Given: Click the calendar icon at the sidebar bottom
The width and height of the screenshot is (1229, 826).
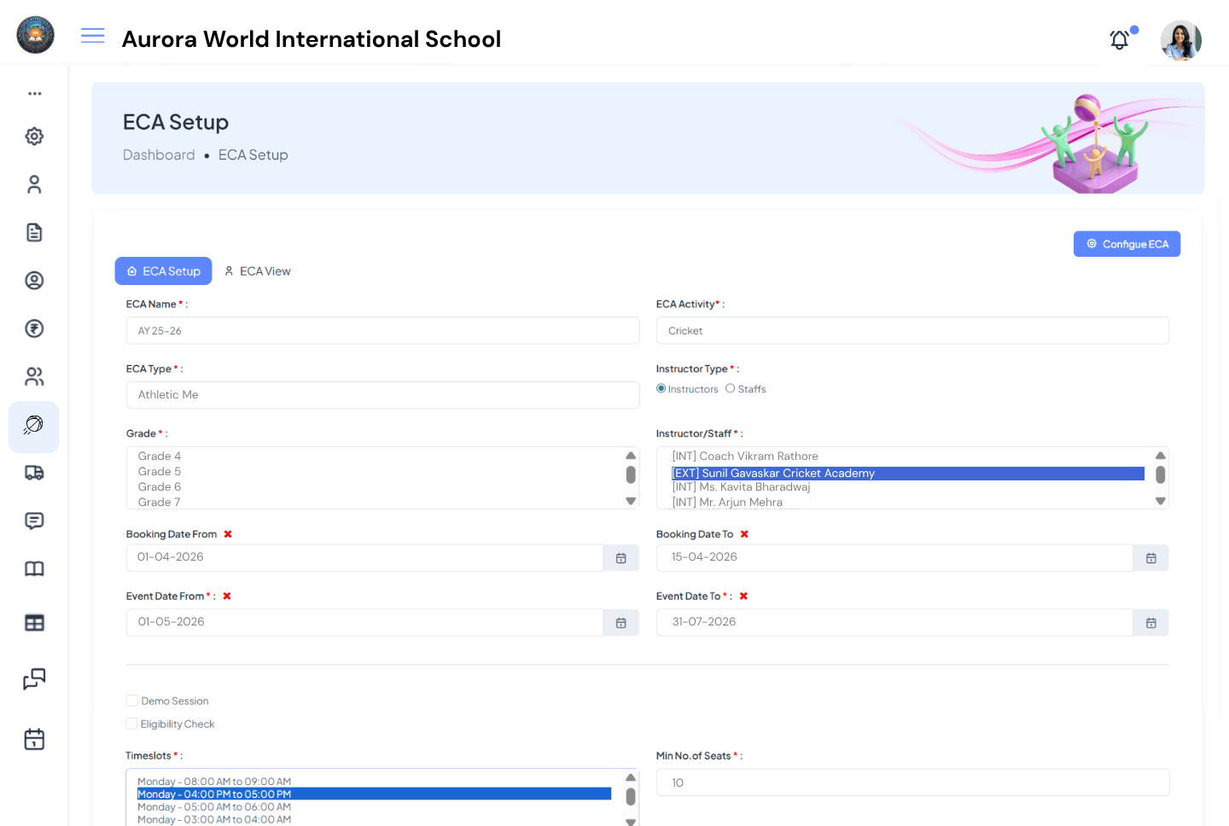Looking at the screenshot, I should 34,739.
